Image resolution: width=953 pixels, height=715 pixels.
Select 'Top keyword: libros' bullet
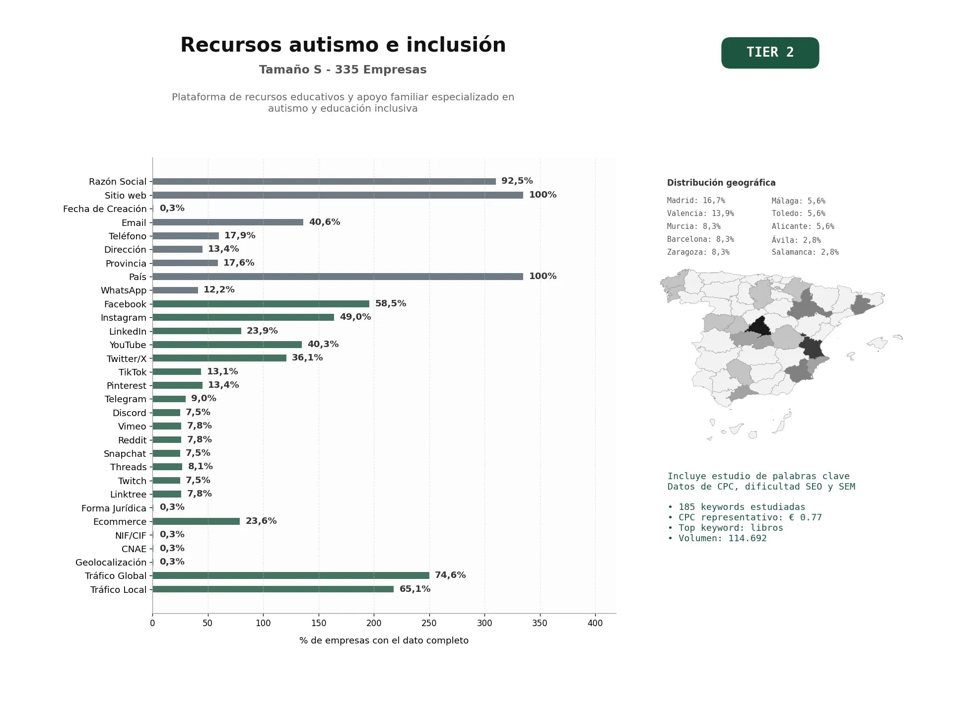point(725,528)
